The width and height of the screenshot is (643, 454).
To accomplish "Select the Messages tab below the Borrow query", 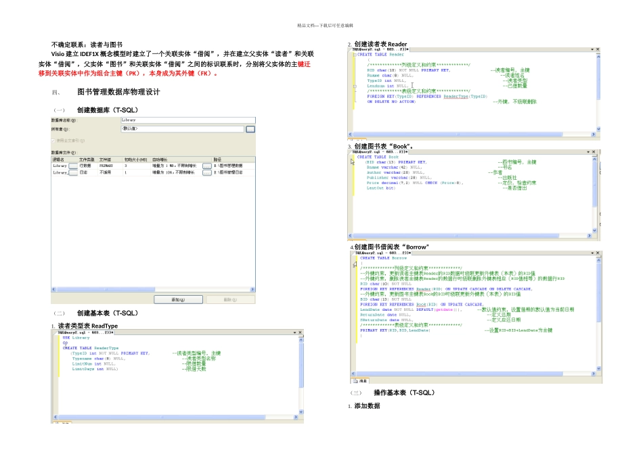I will (x=360, y=381).
